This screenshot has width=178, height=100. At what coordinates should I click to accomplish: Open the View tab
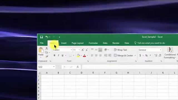(127, 43)
